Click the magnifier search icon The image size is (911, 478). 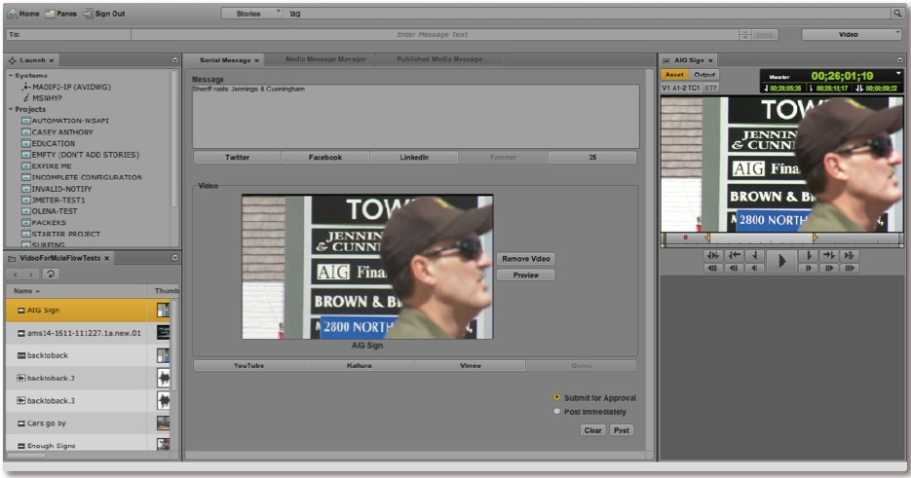(898, 14)
